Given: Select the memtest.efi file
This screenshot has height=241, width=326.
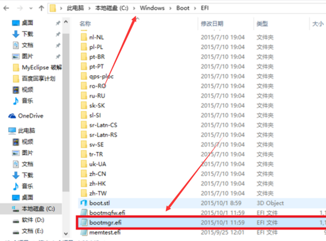Looking at the screenshot, I should click(x=201, y=232).
